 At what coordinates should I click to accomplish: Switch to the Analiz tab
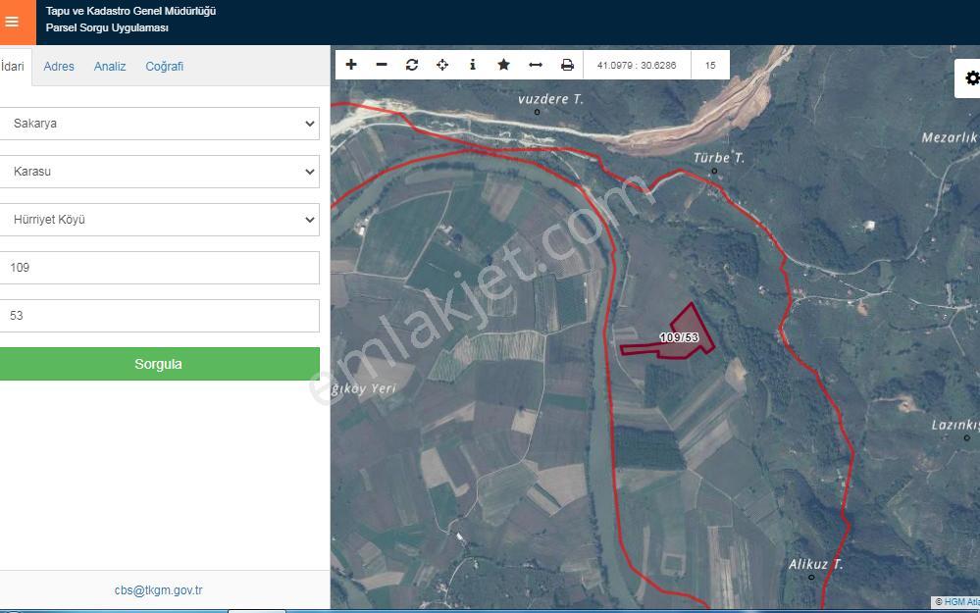(x=110, y=67)
